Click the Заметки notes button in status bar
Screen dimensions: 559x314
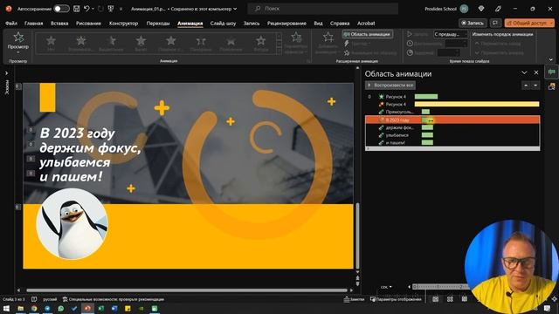(x=354, y=299)
